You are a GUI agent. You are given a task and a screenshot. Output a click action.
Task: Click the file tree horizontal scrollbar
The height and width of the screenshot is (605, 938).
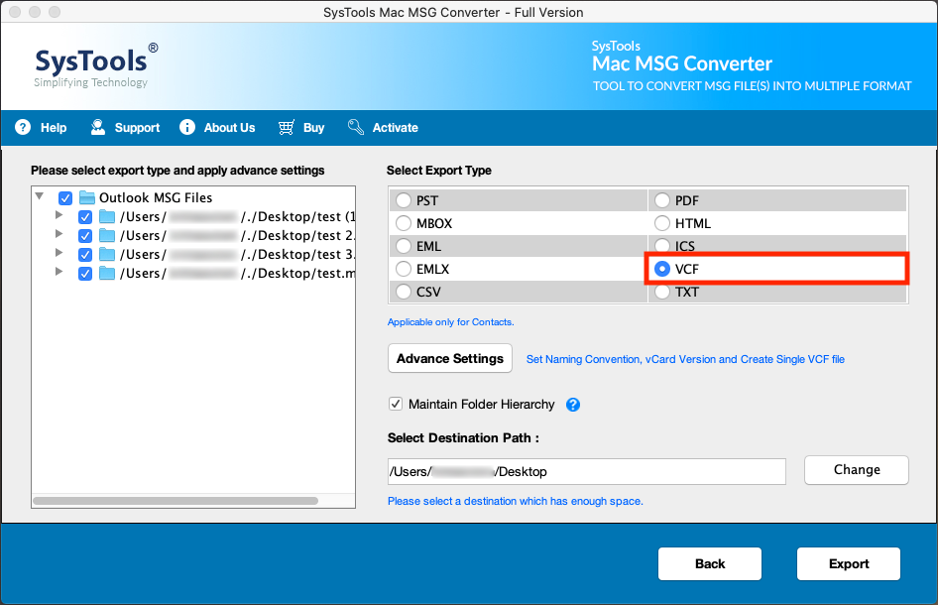click(x=176, y=501)
